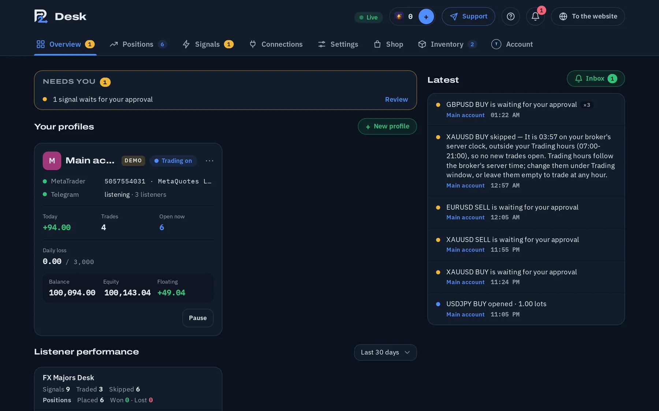Image resolution: width=659 pixels, height=411 pixels.
Task: Click the DEMO badge on Main account
Action: pyautogui.click(x=133, y=161)
